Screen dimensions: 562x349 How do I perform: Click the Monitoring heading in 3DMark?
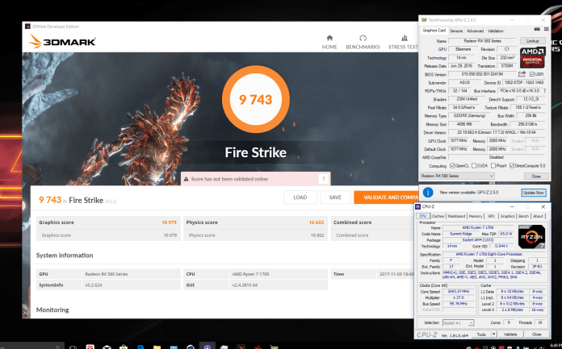[x=52, y=310]
